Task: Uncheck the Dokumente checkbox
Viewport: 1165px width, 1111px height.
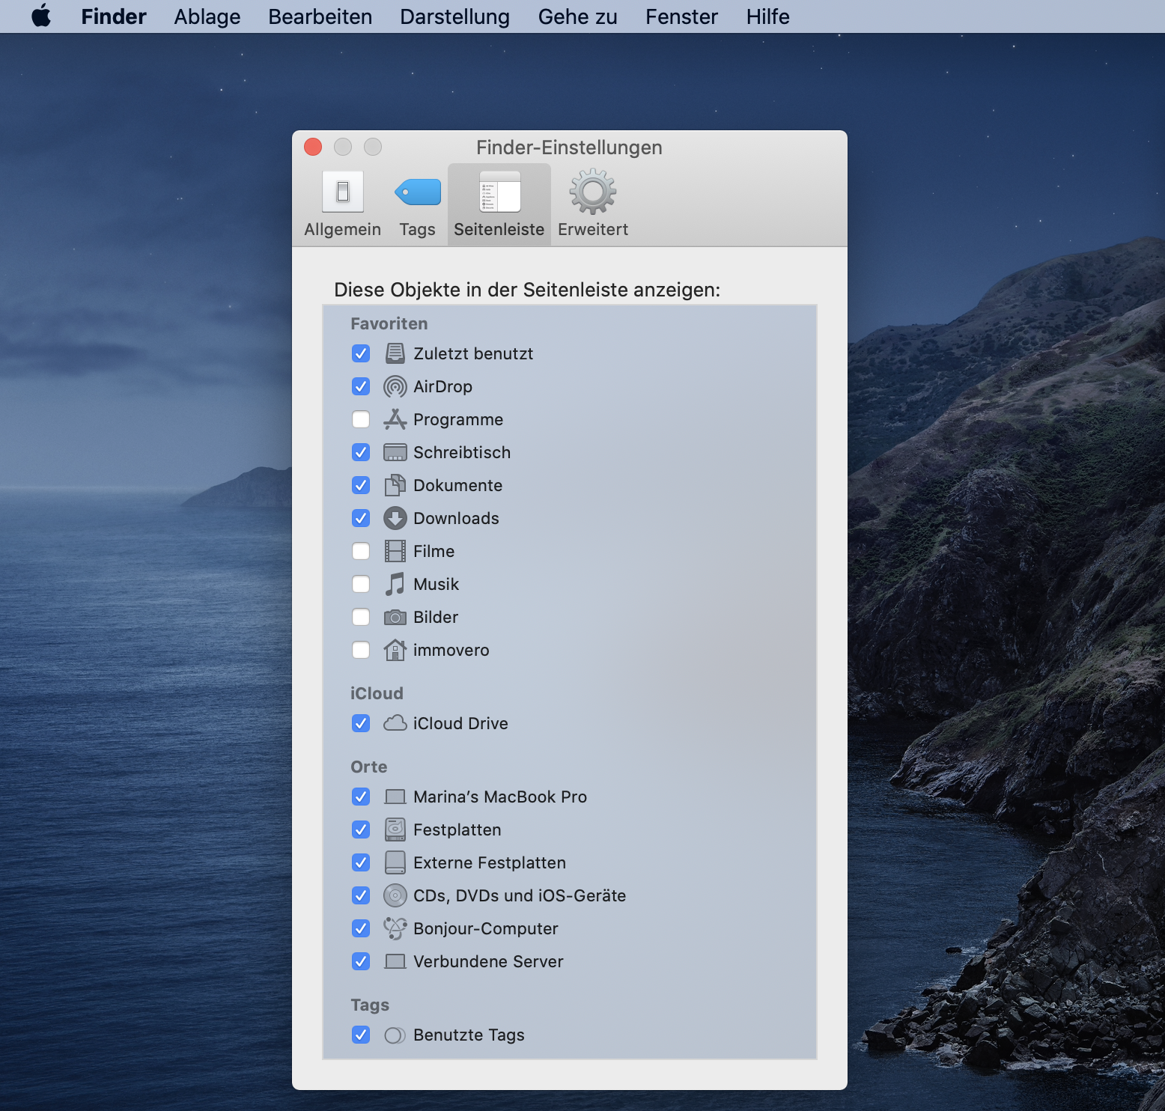Action: (361, 485)
